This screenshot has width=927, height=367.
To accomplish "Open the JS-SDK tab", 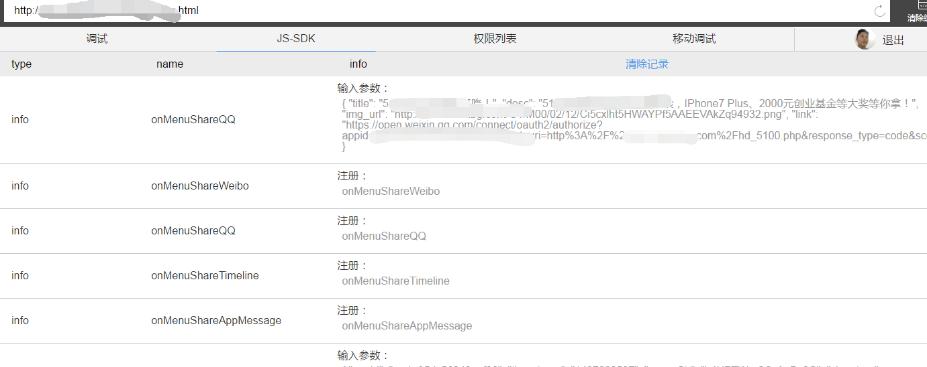I will tap(296, 39).
